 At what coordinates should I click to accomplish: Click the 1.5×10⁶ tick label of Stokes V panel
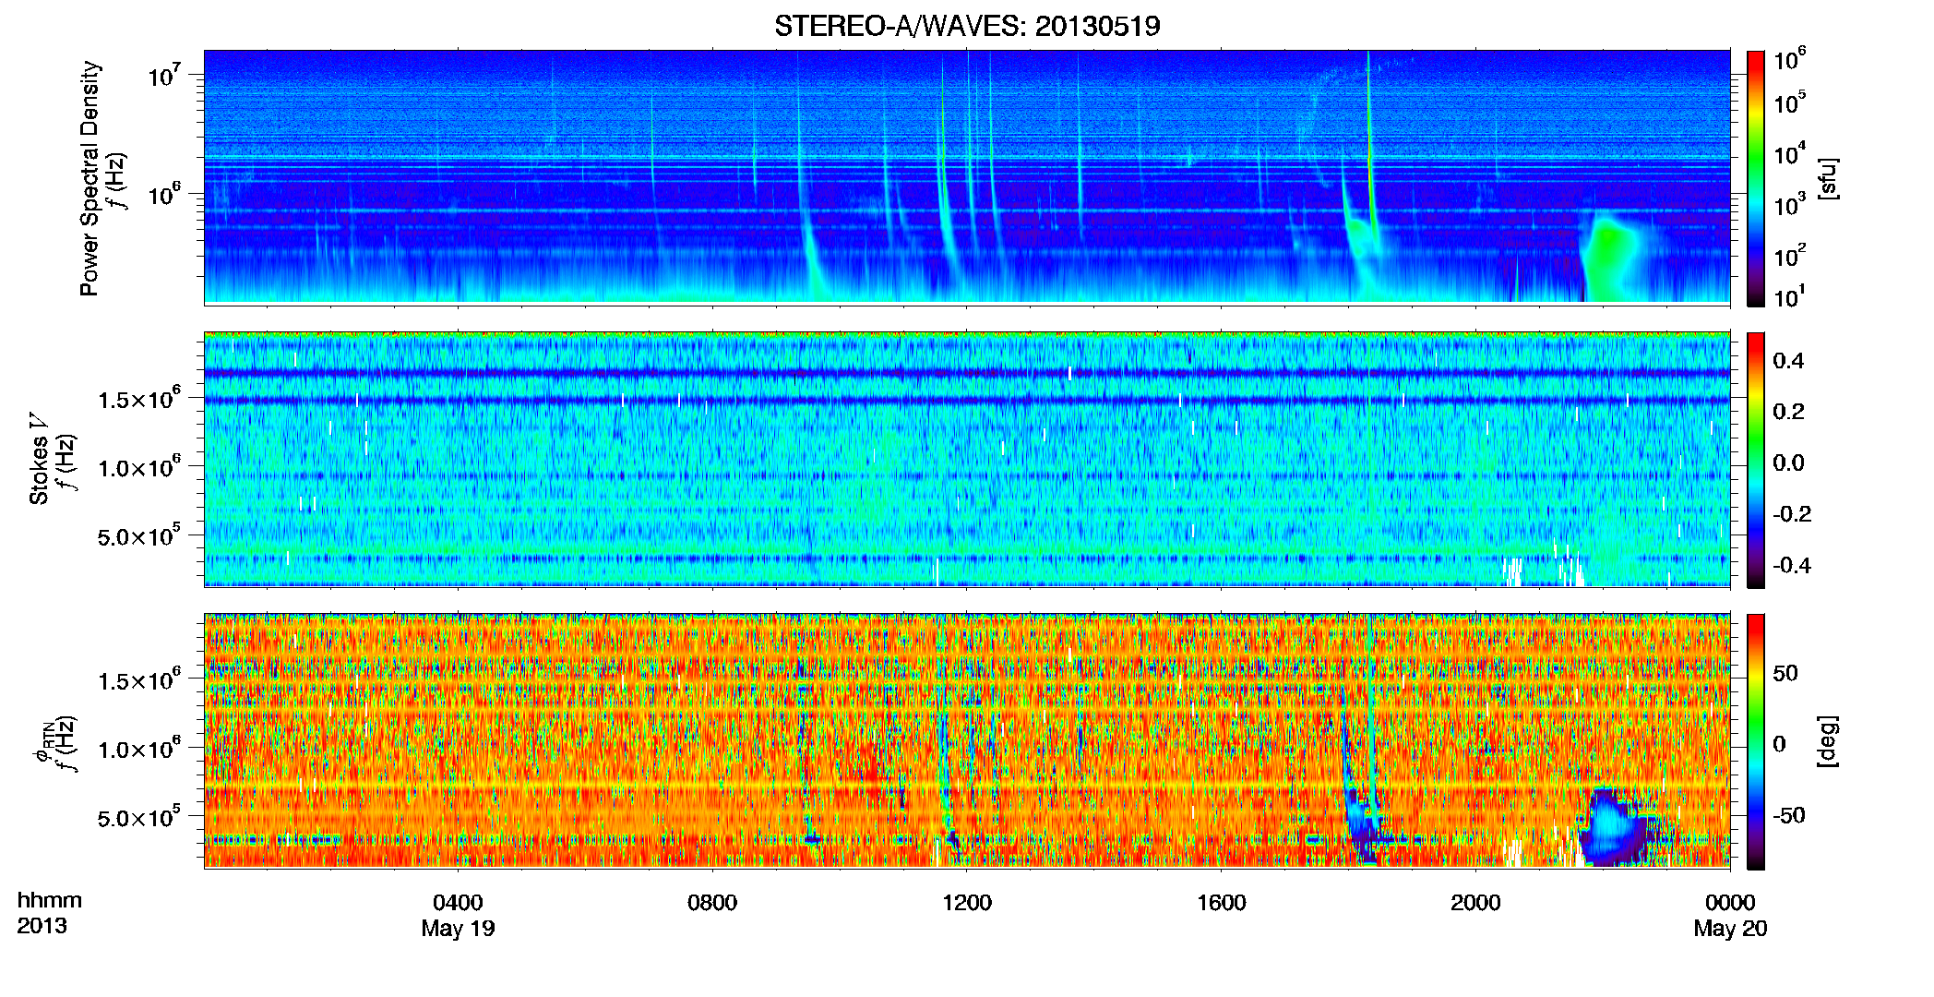coord(140,399)
